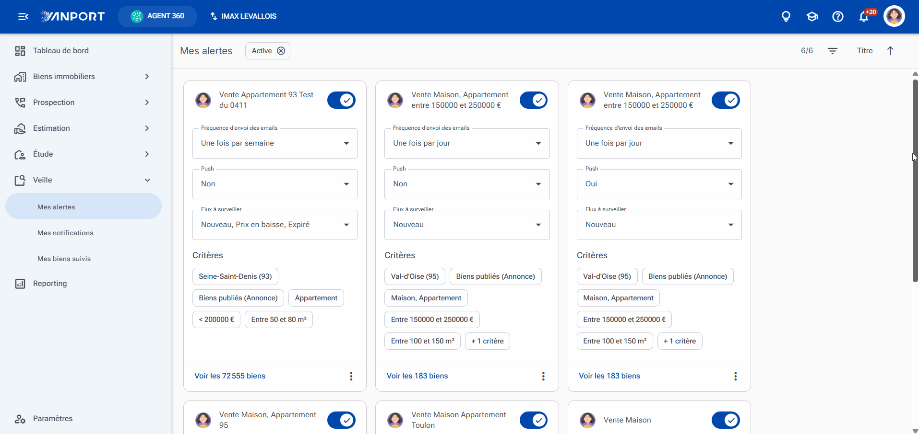Show the hidden + 1 critère chip in the second card
The height and width of the screenshot is (434, 919).
click(488, 341)
